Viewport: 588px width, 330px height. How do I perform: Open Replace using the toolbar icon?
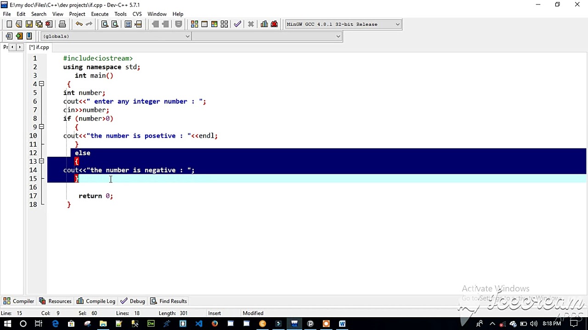click(x=115, y=24)
